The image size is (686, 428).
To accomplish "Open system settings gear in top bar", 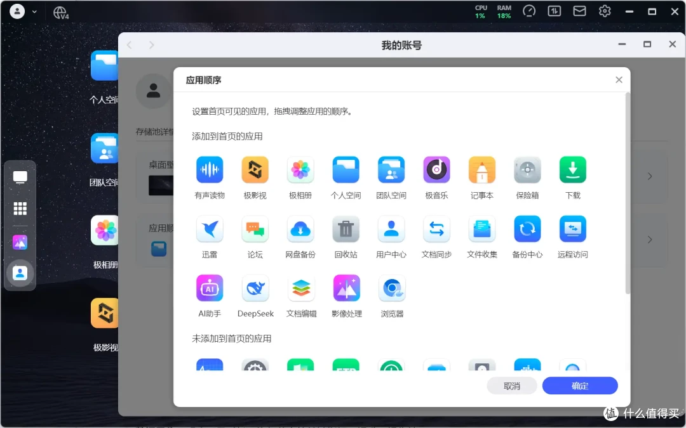I will tap(605, 11).
